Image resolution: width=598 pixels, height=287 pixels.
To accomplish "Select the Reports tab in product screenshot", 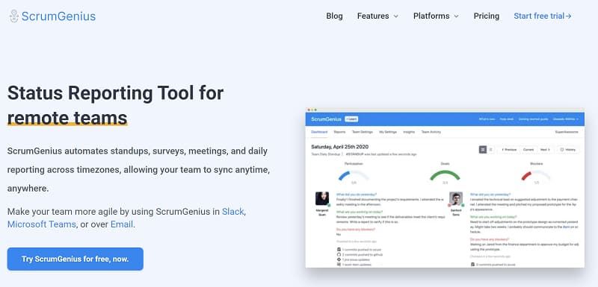I will click(x=339, y=132).
